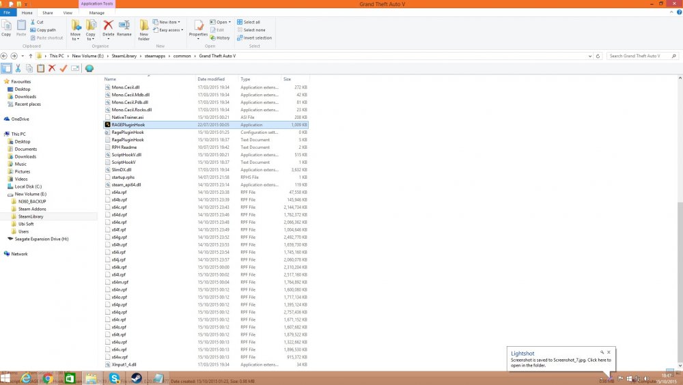This screenshot has width=683, height=385.
Task: Click the red X icon in lower toolbar
Action: tap(52, 68)
